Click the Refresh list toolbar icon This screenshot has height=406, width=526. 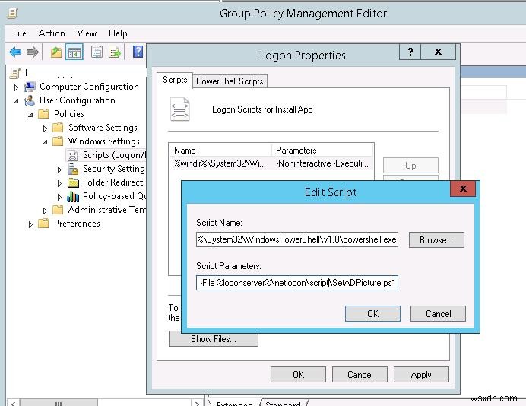(97, 52)
